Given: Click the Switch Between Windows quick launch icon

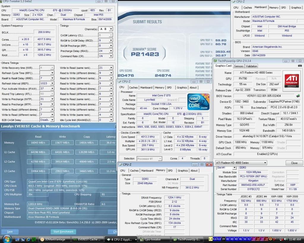Looking at the screenshot, I should (23, 239).
